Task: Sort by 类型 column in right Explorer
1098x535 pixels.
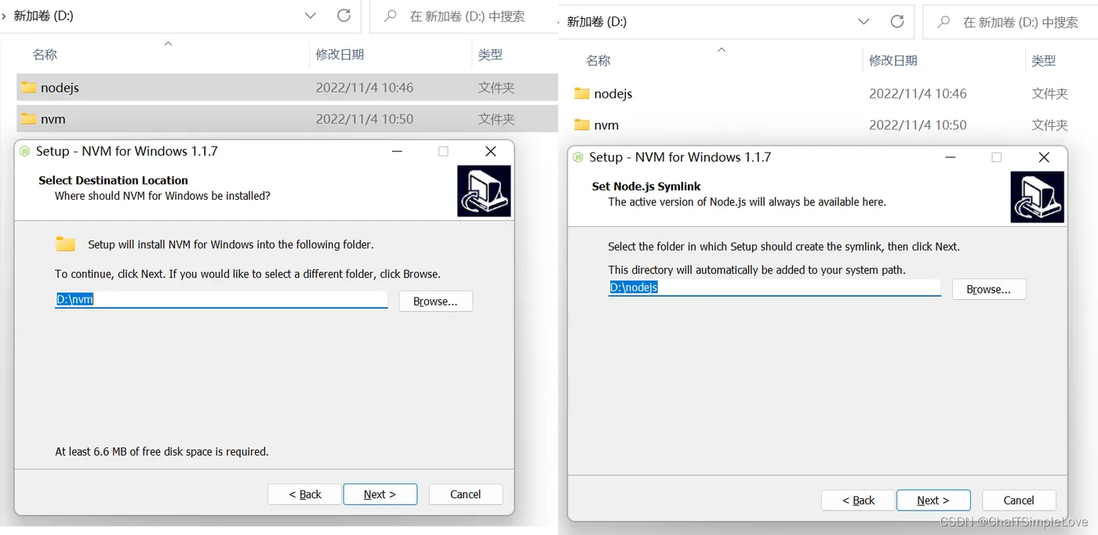Action: coord(1044,61)
